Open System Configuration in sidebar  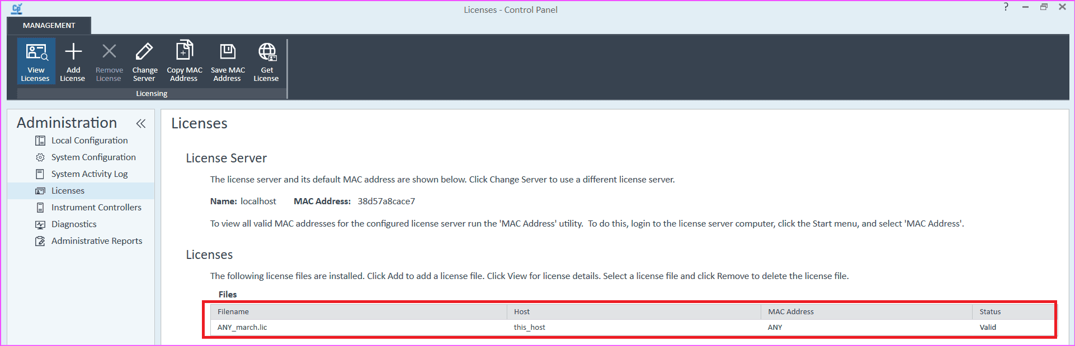[93, 157]
